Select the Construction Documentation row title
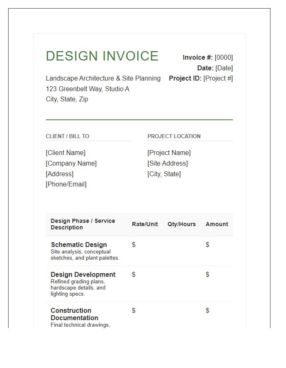The height and width of the screenshot is (368, 286). (x=74, y=314)
